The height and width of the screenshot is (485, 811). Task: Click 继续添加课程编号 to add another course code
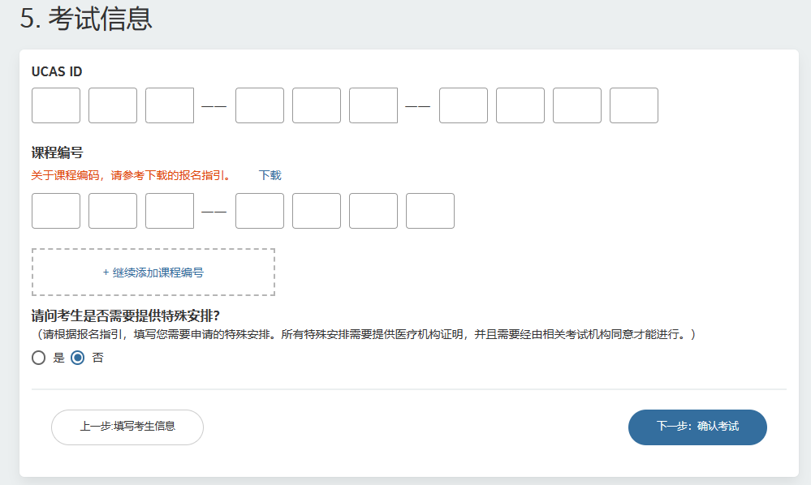153,272
